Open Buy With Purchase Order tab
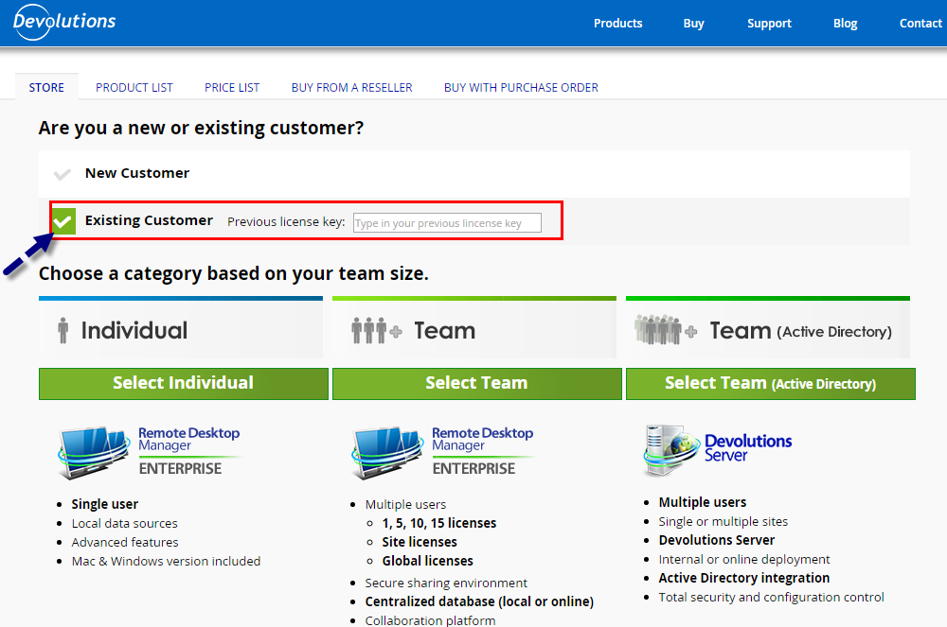Image resolution: width=947 pixels, height=627 pixels. point(521,87)
